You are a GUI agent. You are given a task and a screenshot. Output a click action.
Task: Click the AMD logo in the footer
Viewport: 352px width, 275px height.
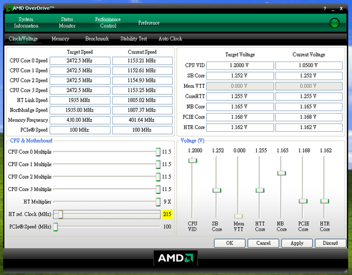175,258
